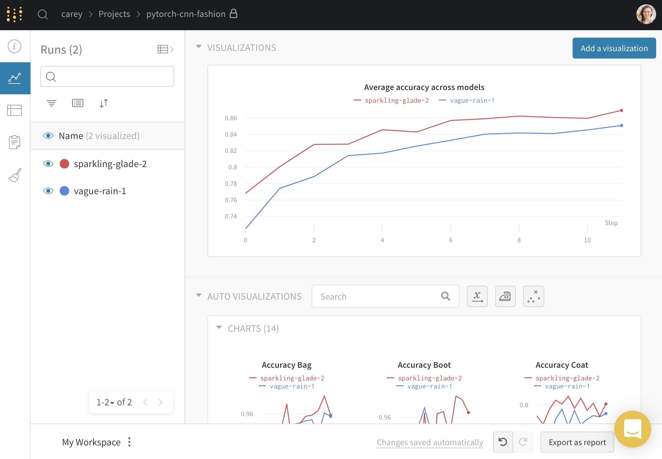This screenshot has width=662, height=459.
Task: Click the smoothing iron icon
Action: pyautogui.click(x=505, y=296)
